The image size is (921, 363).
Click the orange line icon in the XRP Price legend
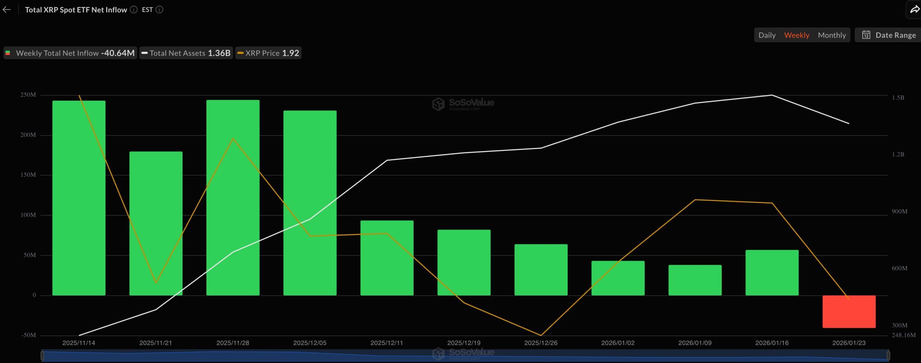point(240,53)
